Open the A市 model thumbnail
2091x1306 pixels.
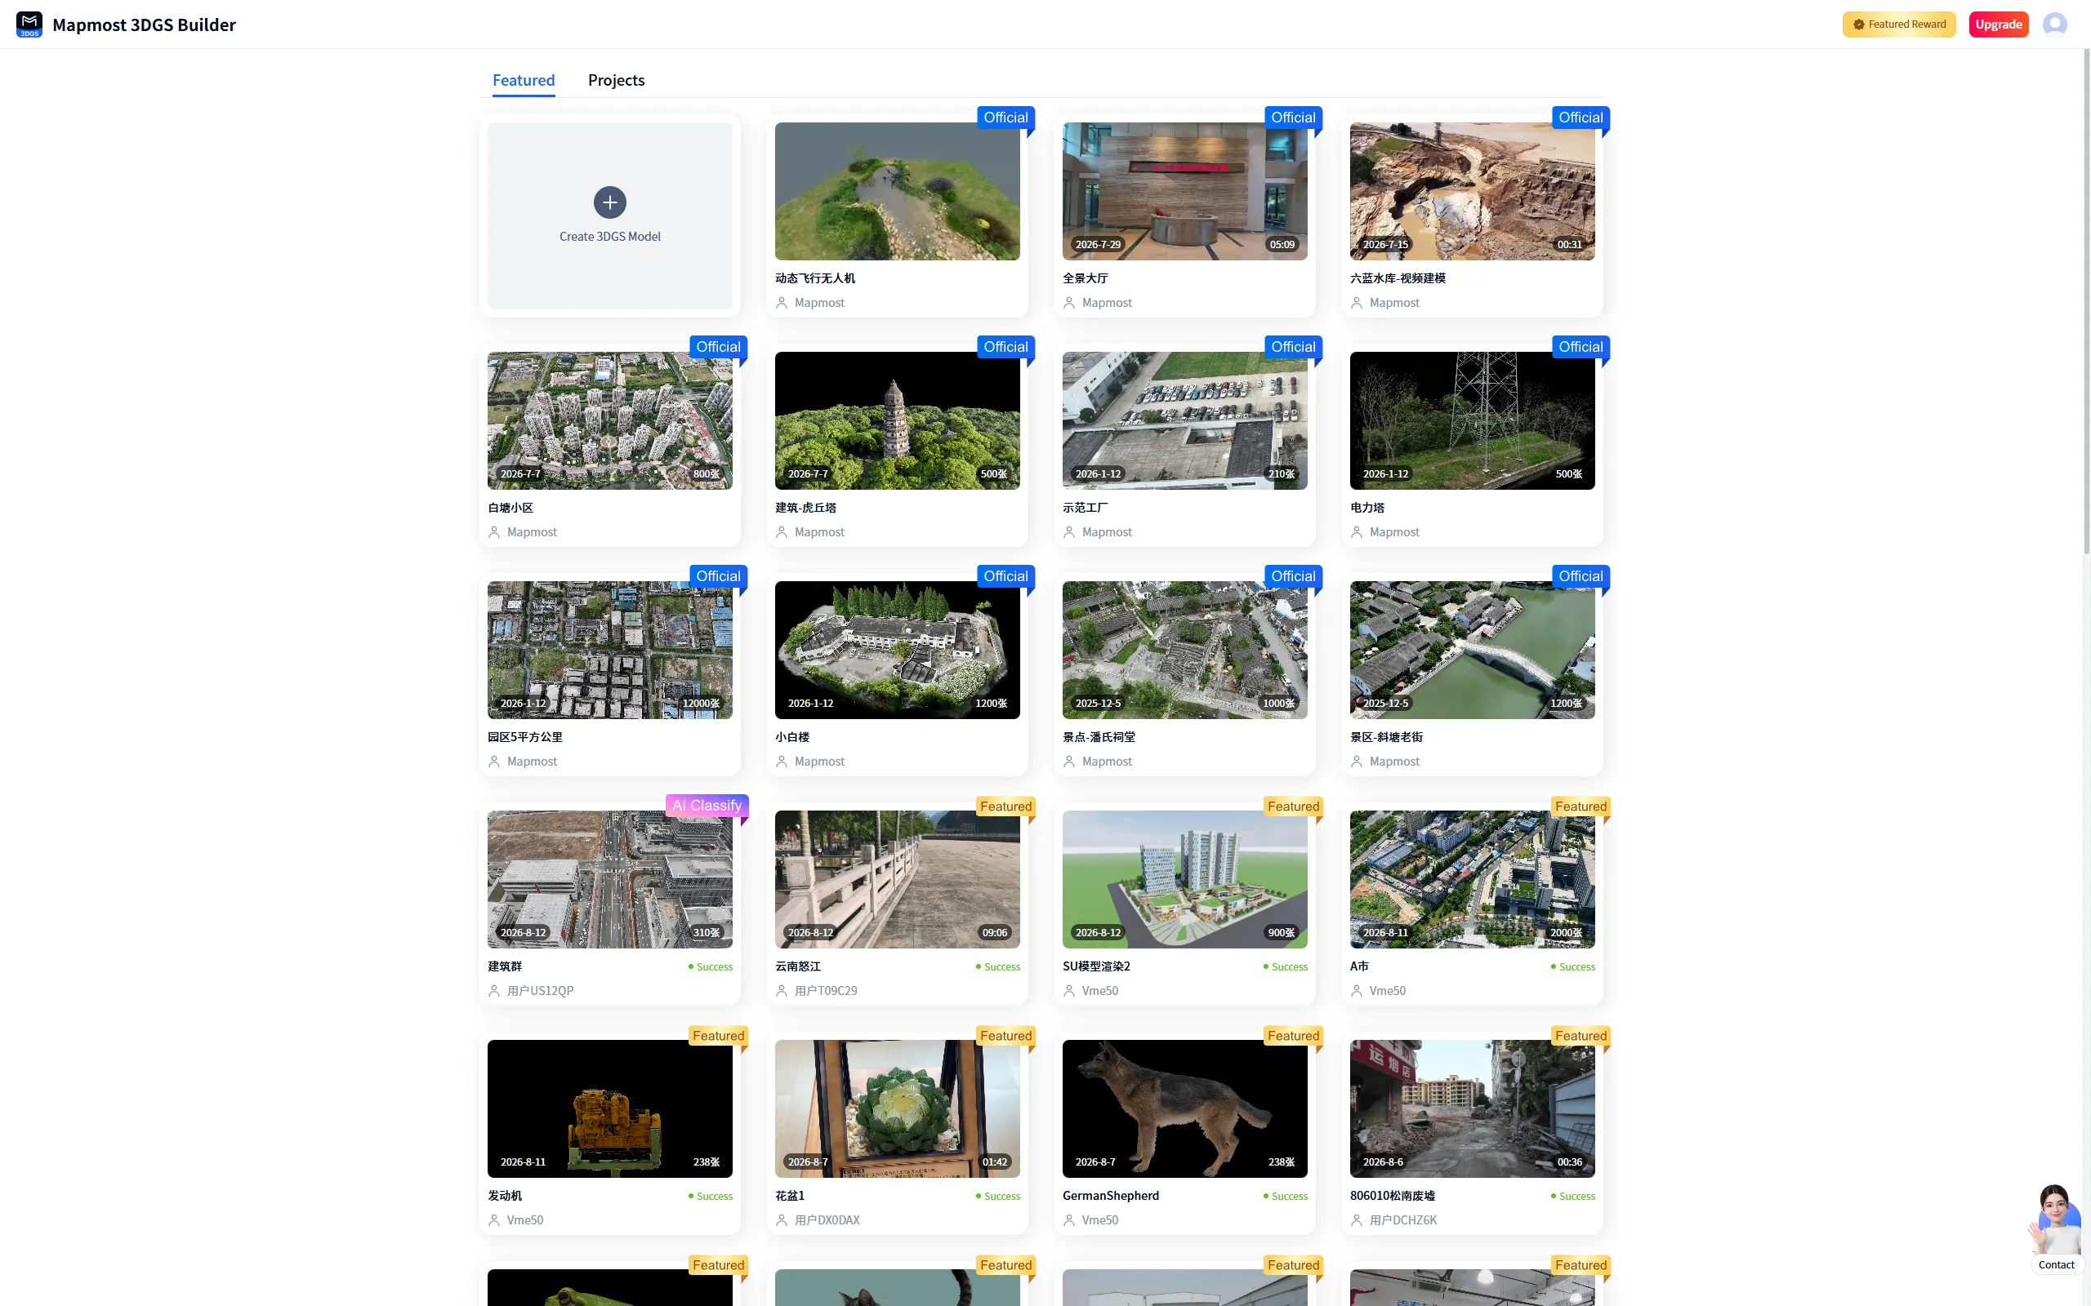[x=1473, y=879]
